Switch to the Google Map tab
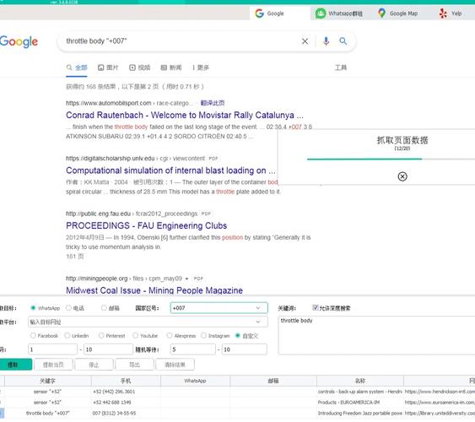475x422 pixels. 397,14
